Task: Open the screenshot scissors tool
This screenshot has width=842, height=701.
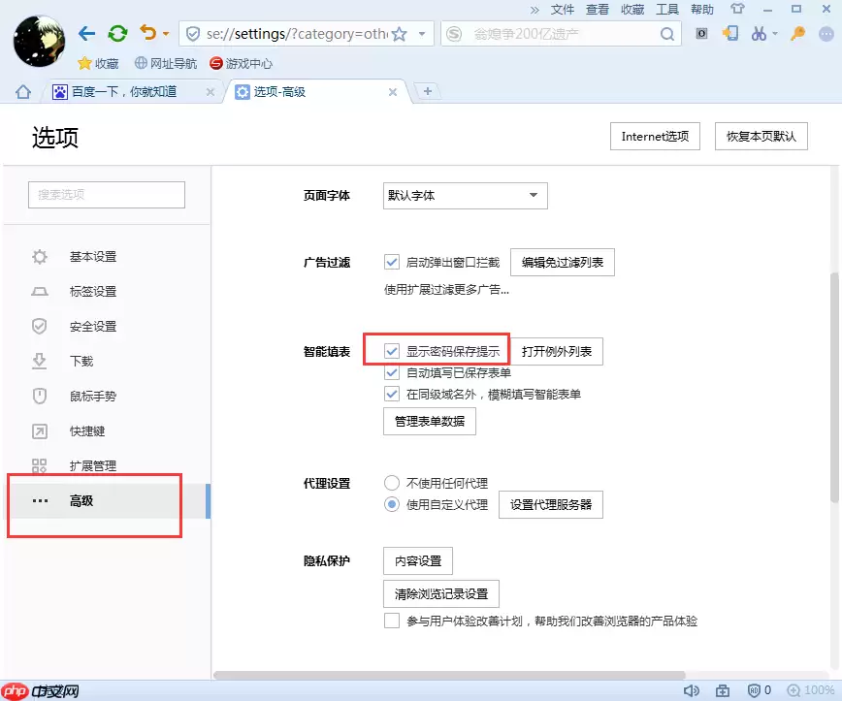Action: click(759, 33)
